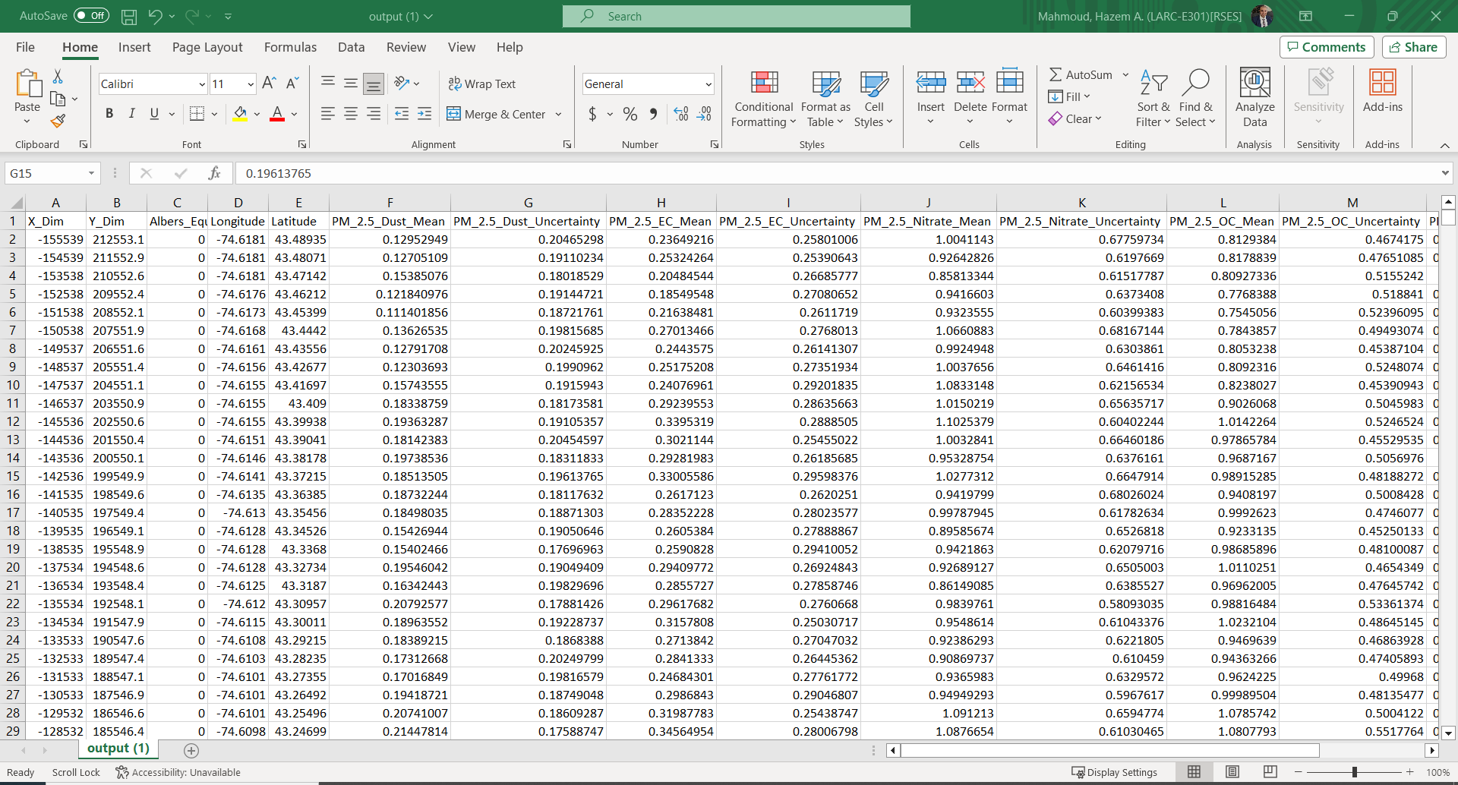Click the Insert Function fx icon
Viewport: 1458px width, 785px height.
(x=214, y=173)
